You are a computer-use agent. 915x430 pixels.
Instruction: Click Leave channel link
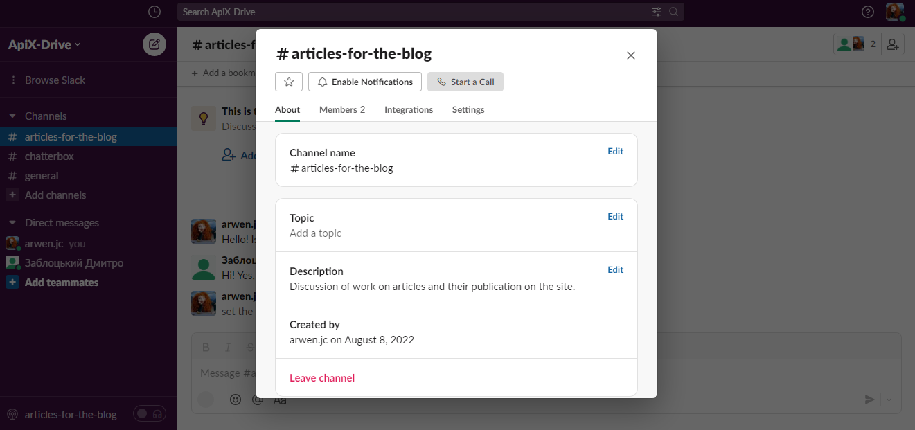click(x=322, y=378)
